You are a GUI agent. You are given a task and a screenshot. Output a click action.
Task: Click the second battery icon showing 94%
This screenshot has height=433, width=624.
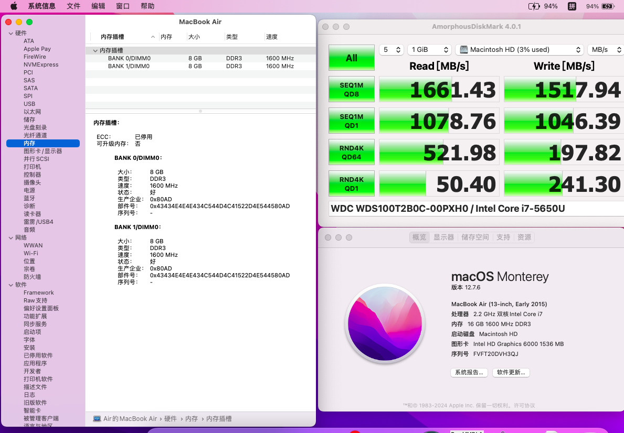point(608,6)
